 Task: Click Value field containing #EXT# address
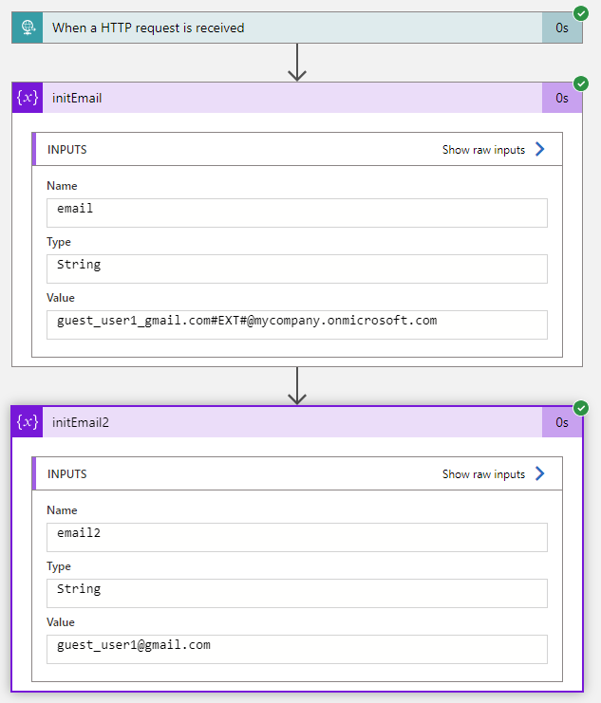(x=297, y=324)
